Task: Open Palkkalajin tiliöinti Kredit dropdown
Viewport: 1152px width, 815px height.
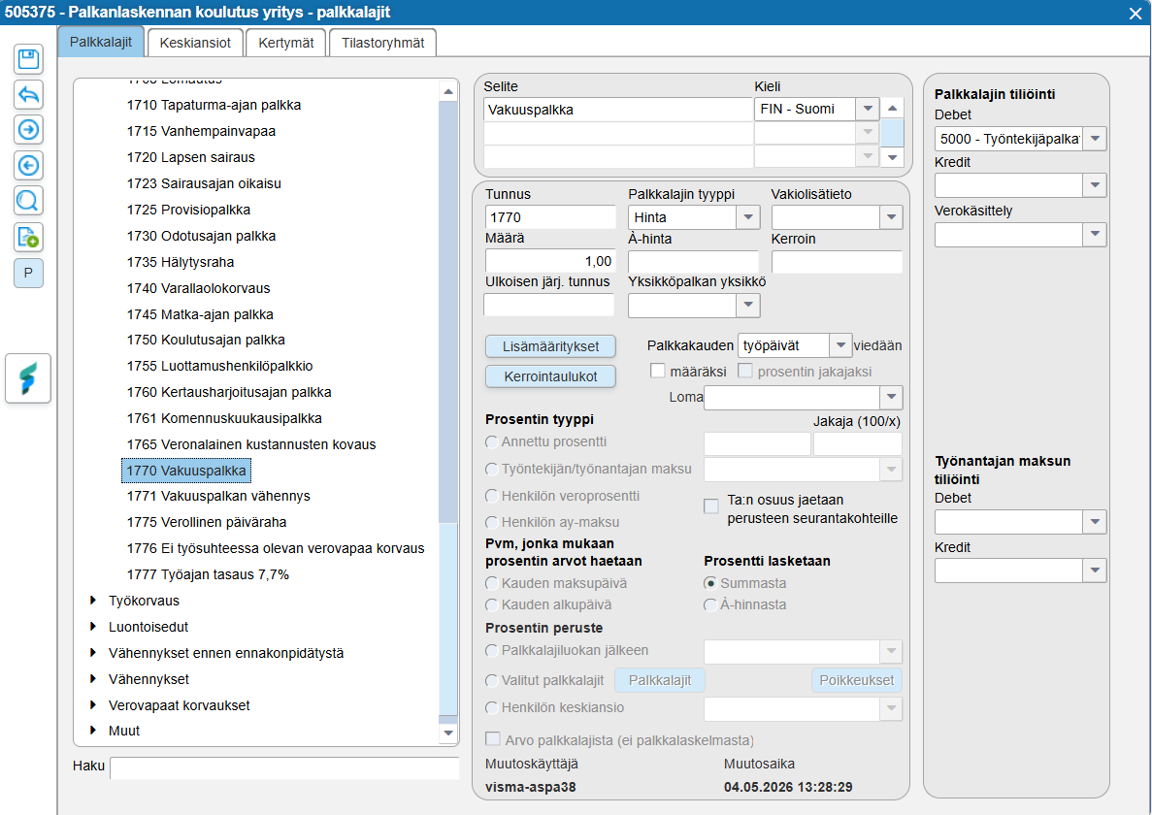Action: (1095, 185)
